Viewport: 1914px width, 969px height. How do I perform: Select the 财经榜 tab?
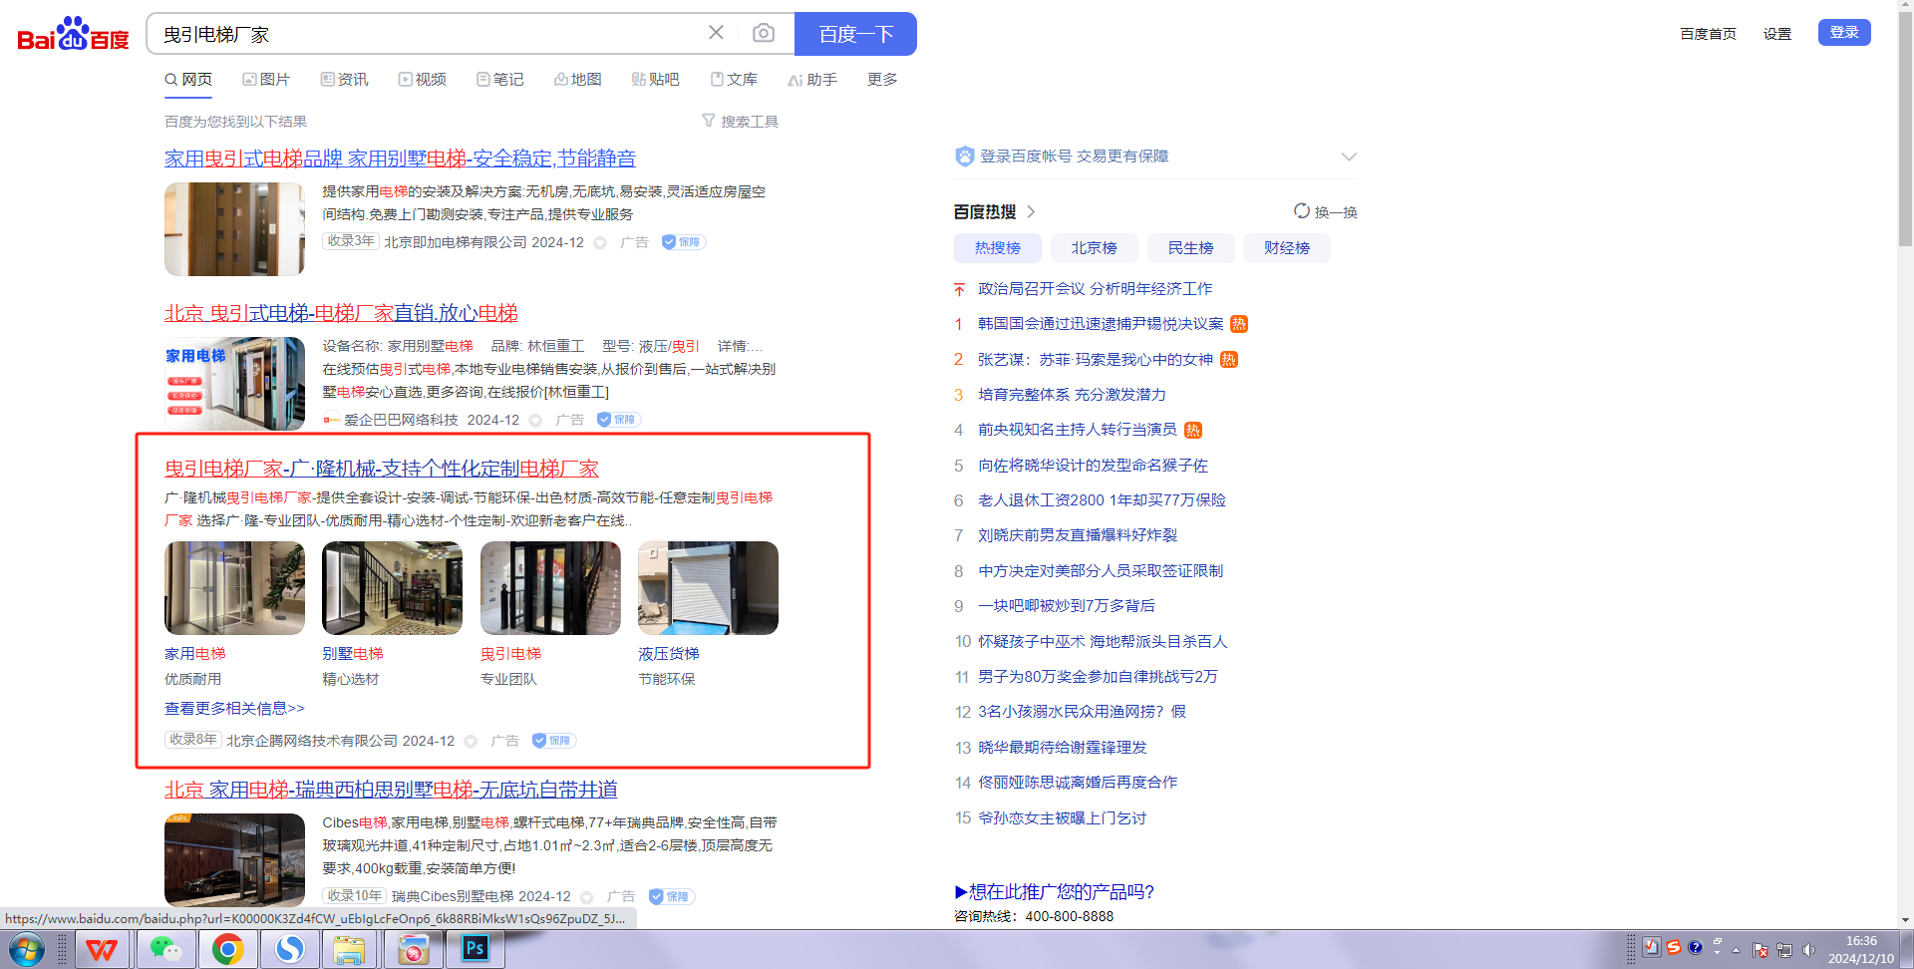[1287, 247]
